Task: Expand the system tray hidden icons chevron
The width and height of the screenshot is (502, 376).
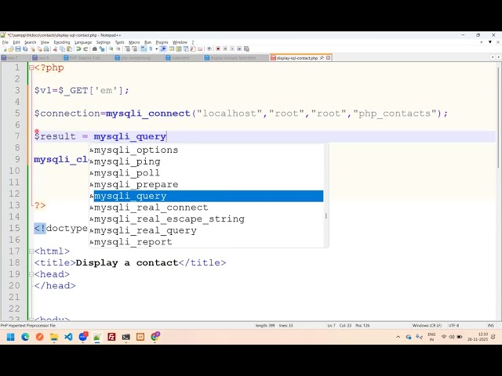Action: pos(398,337)
